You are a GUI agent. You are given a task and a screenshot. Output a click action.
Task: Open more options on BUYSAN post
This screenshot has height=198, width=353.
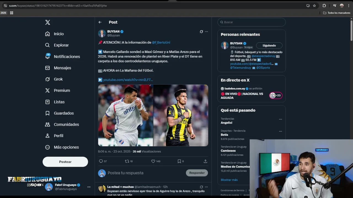coord(206,32)
